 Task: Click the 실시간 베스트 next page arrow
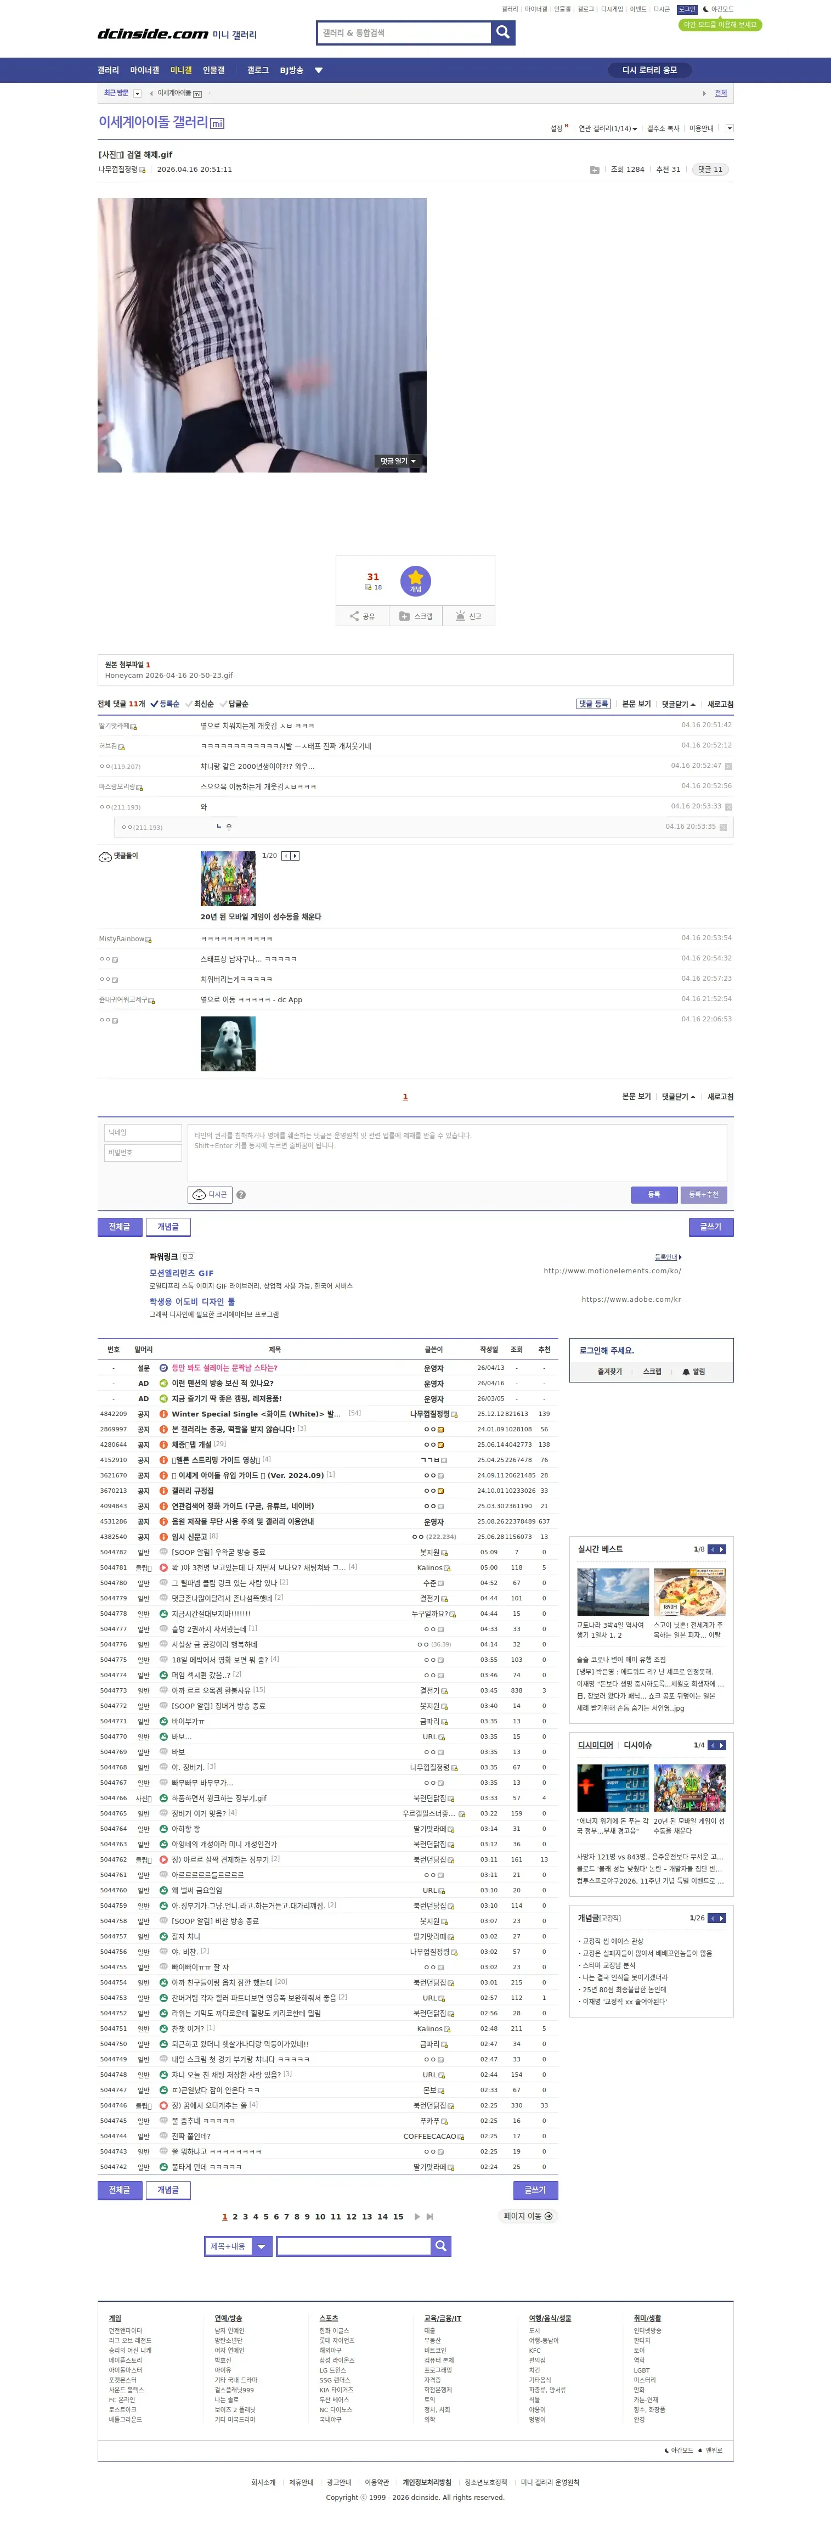722,1549
